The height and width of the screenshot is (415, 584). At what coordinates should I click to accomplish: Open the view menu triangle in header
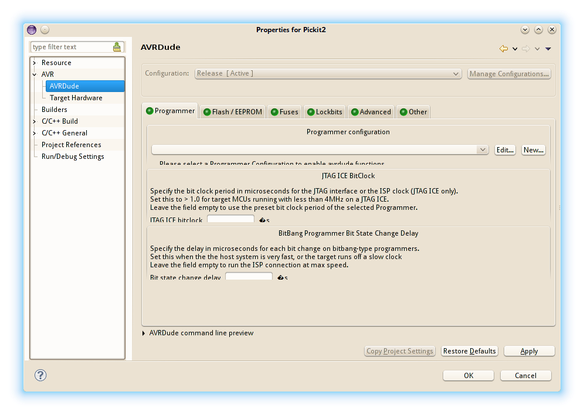pos(548,49)
